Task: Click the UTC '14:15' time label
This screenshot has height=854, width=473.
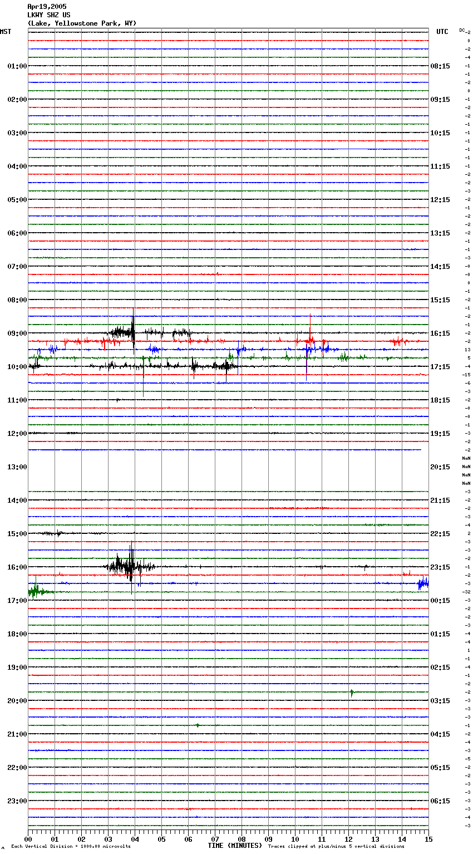Action: (440, 267)
